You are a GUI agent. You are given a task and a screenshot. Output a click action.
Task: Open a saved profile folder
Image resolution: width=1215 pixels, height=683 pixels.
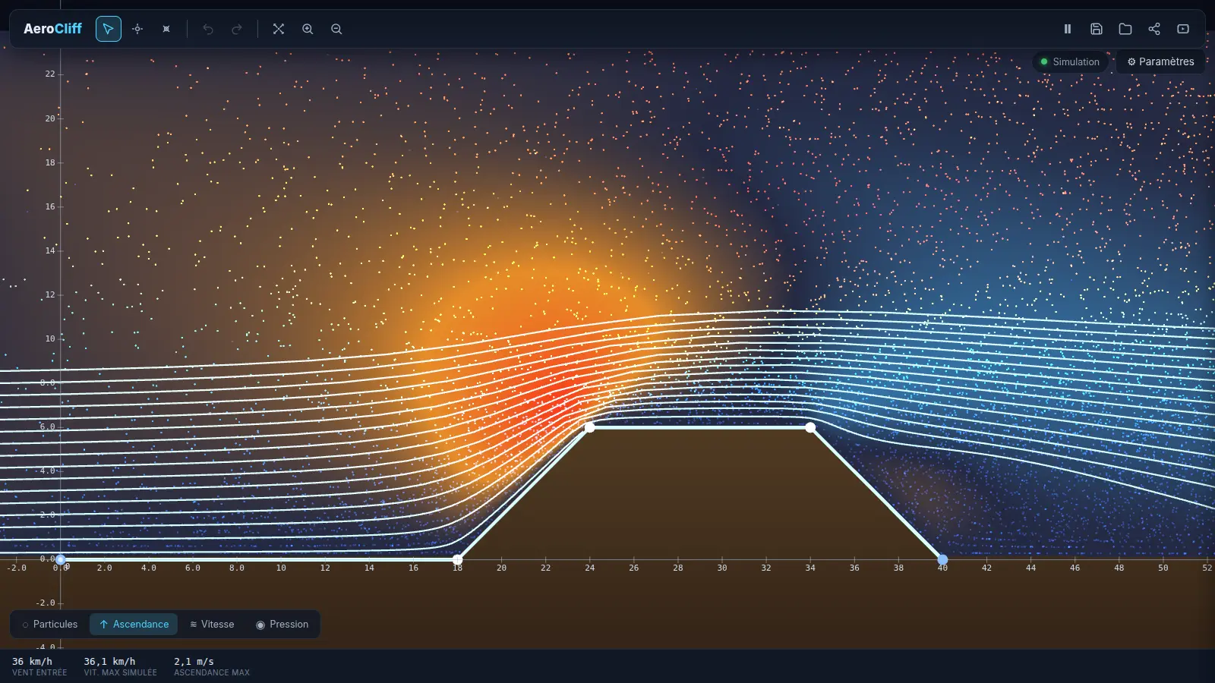pyautogui.click(x=1125, y=29)
